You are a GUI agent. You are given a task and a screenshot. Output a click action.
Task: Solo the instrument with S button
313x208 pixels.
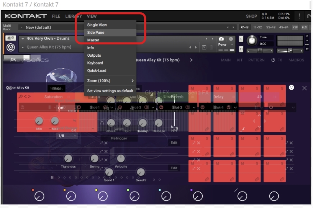(241, 39)
